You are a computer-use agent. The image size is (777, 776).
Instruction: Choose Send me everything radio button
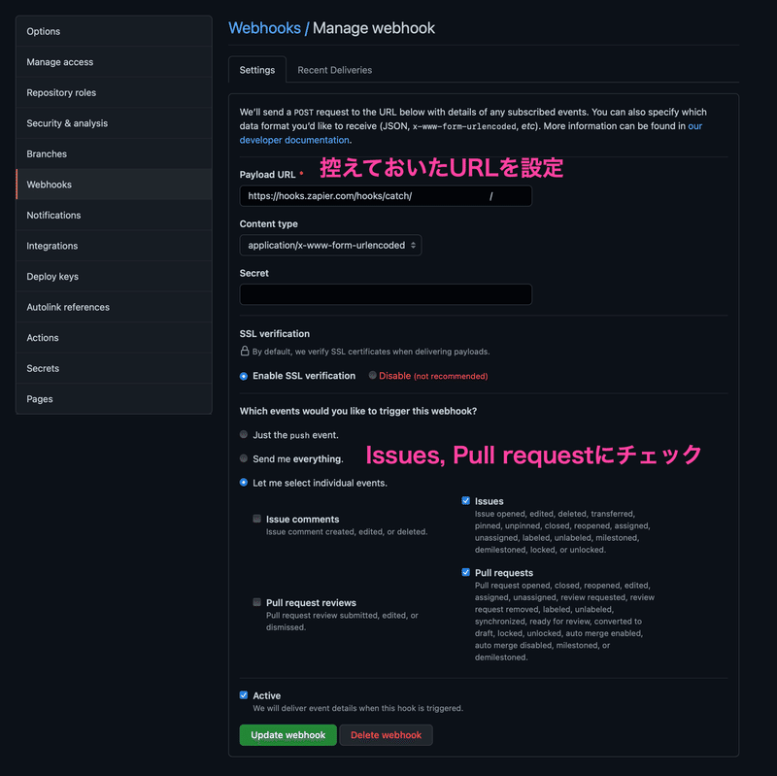(244, 458)
